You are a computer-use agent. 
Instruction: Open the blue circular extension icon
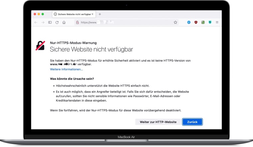[189, 22]
